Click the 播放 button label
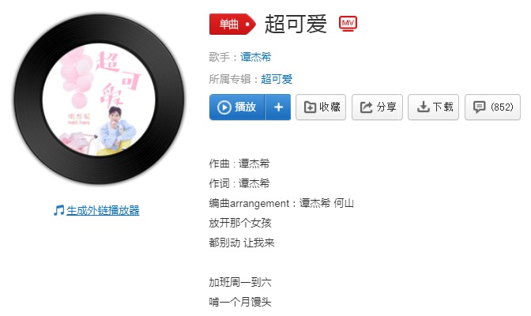The height and width of the screenshot is (316, 531). tap(245, 107)
